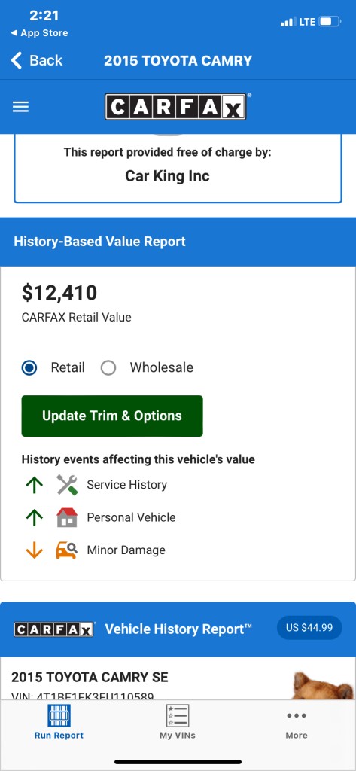Tap the Wholesale option label
The image size is (356, 771).
(161, 367)
